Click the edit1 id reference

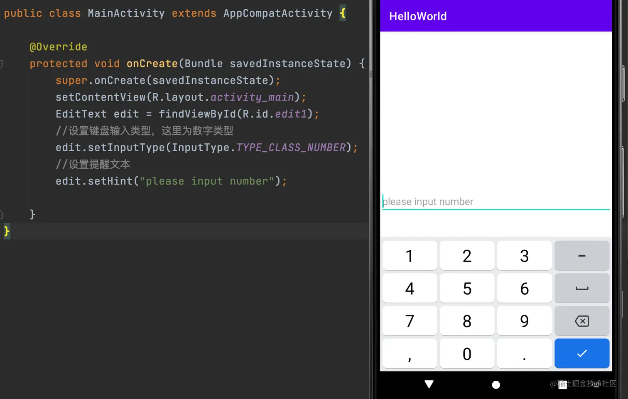pyautogui.click(x=291, y=114)
